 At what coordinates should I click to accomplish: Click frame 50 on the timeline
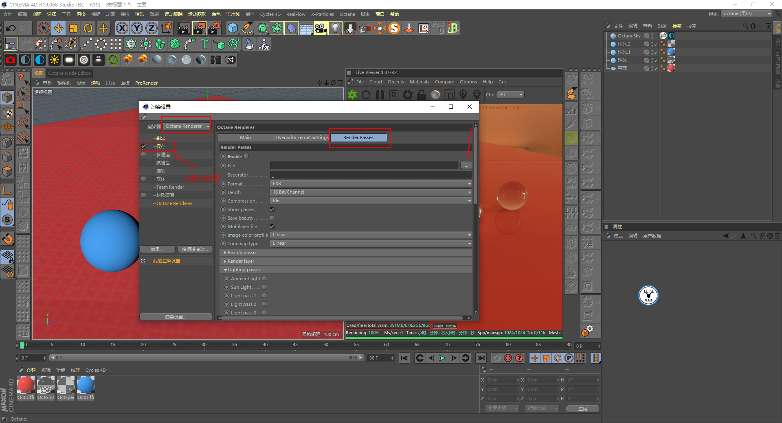pyautogui.click(x=326, y=345)
